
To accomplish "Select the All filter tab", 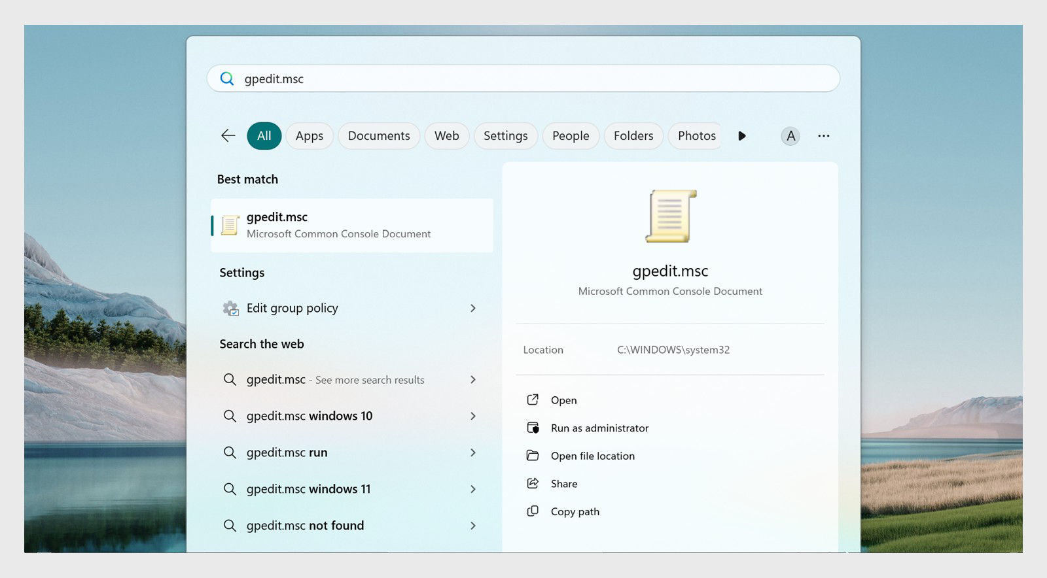I will tap(264, 136).
